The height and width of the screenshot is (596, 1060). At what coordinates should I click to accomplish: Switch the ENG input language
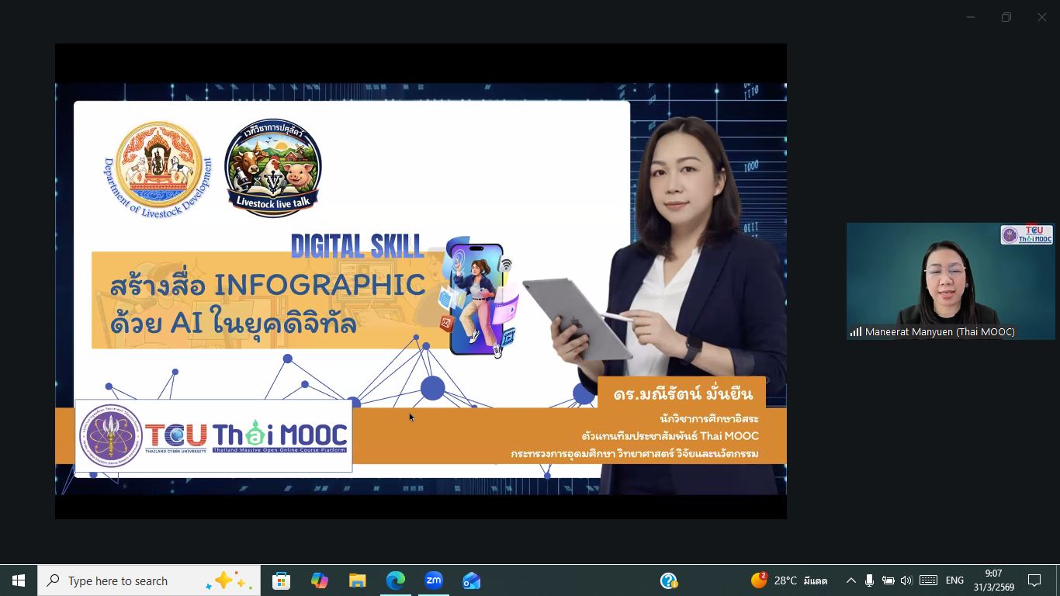[954, 580]
